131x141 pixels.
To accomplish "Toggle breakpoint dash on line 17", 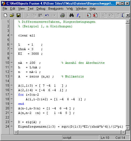I will [12, 94].
